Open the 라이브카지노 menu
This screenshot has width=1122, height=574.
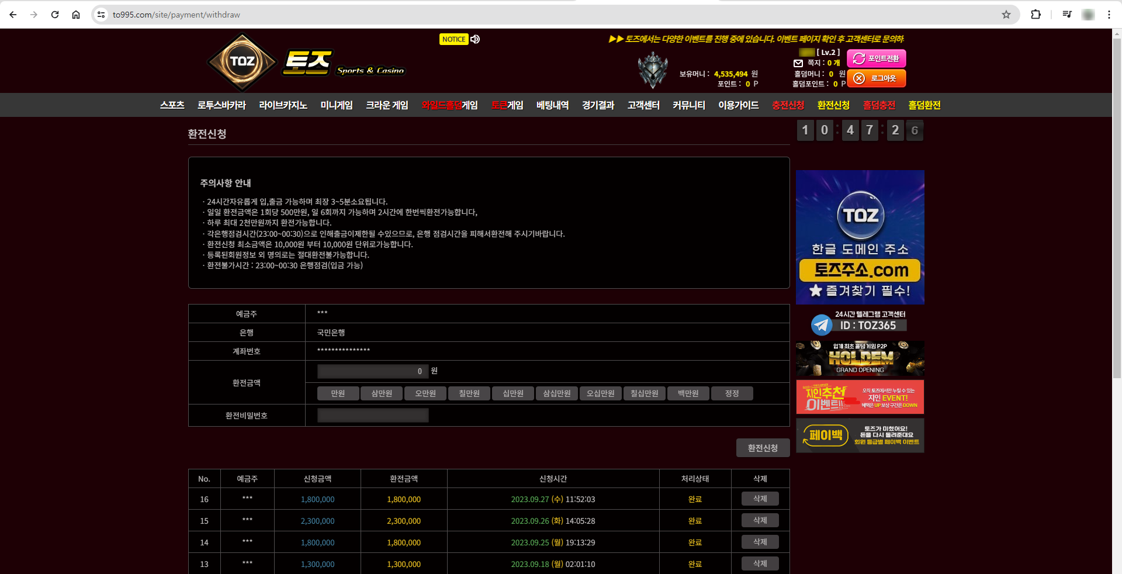pyautogui.click(x=283, y=105)
